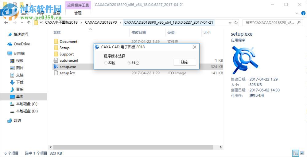Click horizontal scrollbar right arrow
This screenshot has height=157, width=307.
(221, 147)
